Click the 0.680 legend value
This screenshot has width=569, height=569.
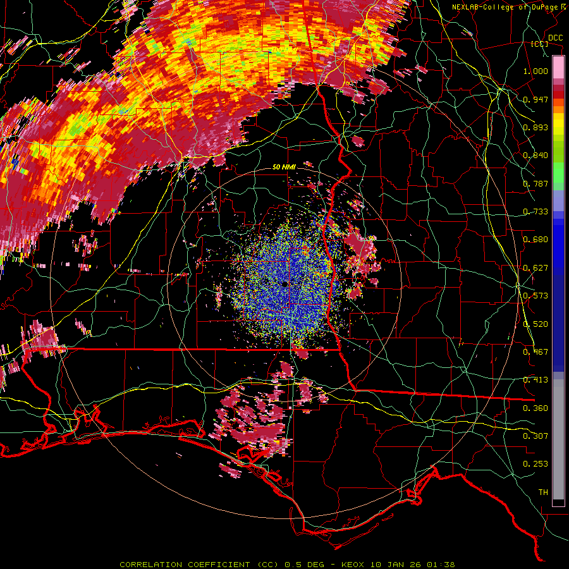point(535,240)
